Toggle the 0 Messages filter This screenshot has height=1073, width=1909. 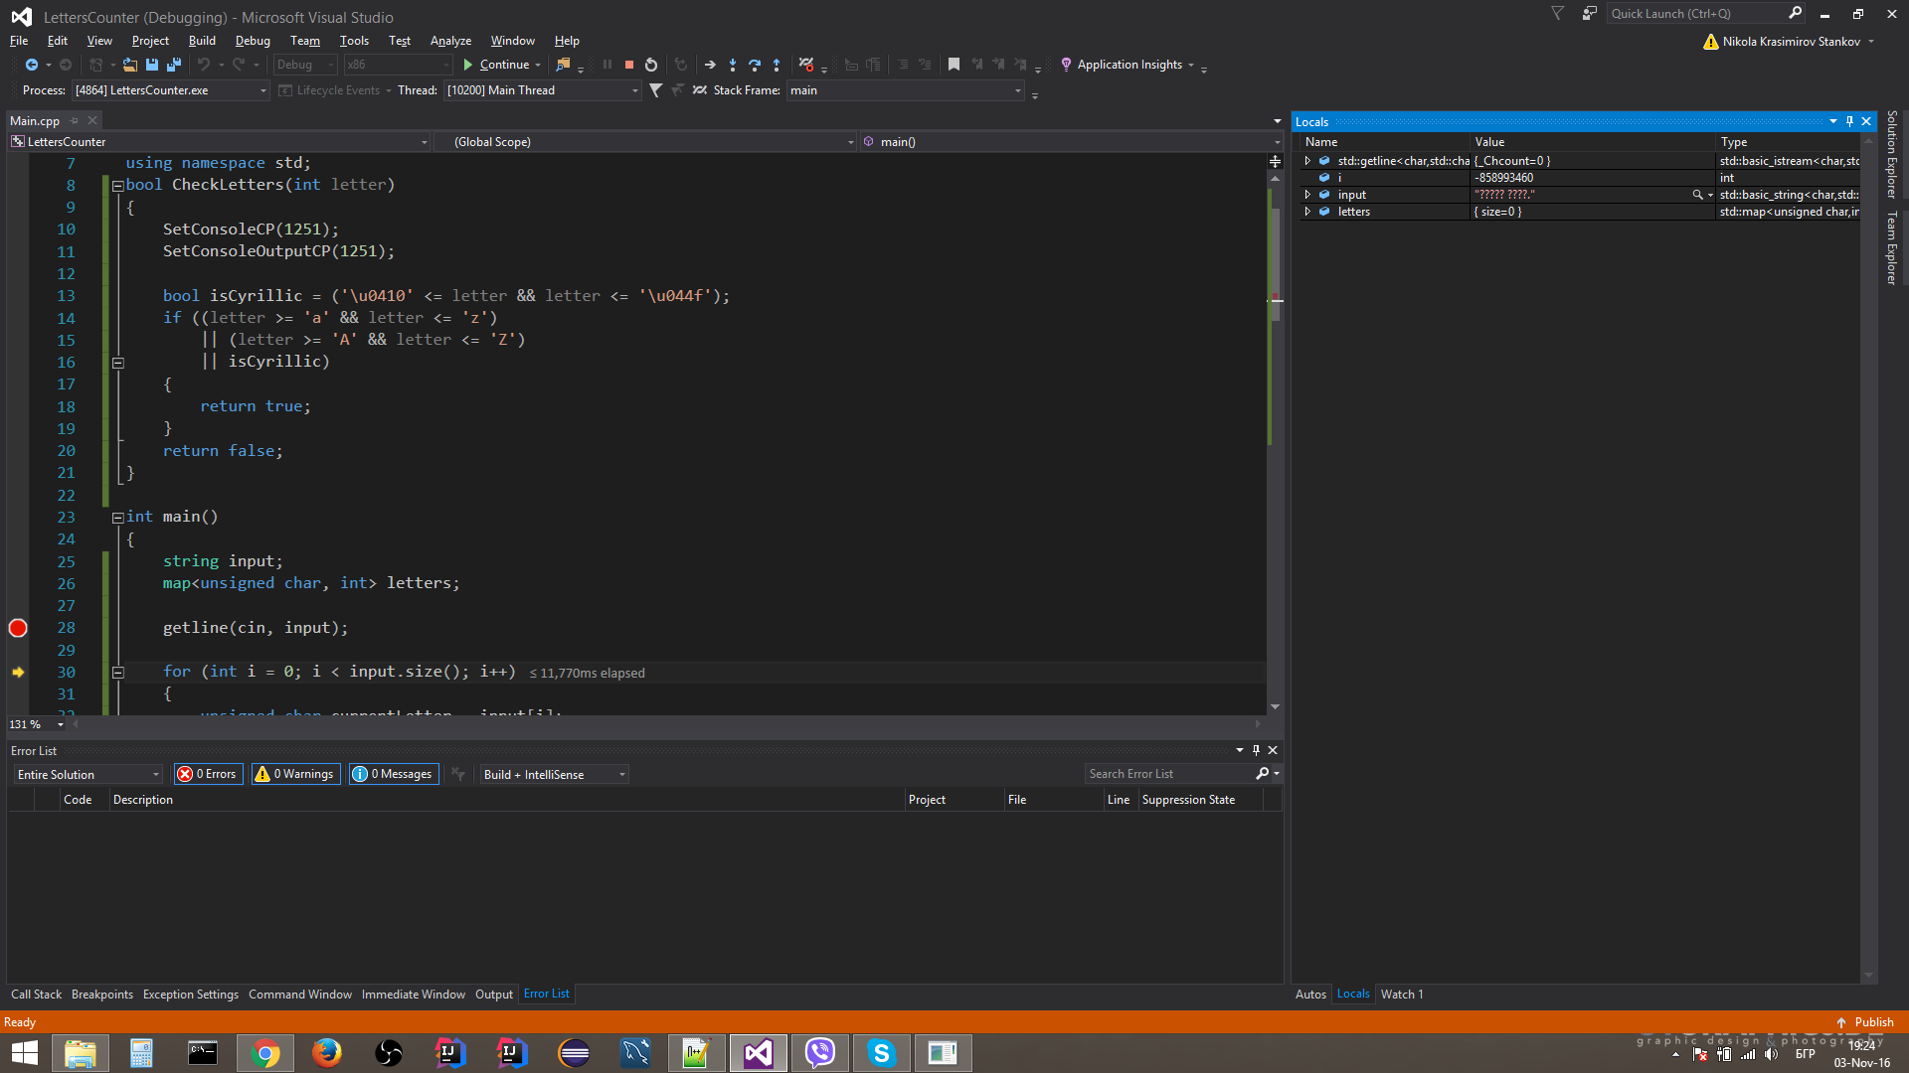[394, 774]
